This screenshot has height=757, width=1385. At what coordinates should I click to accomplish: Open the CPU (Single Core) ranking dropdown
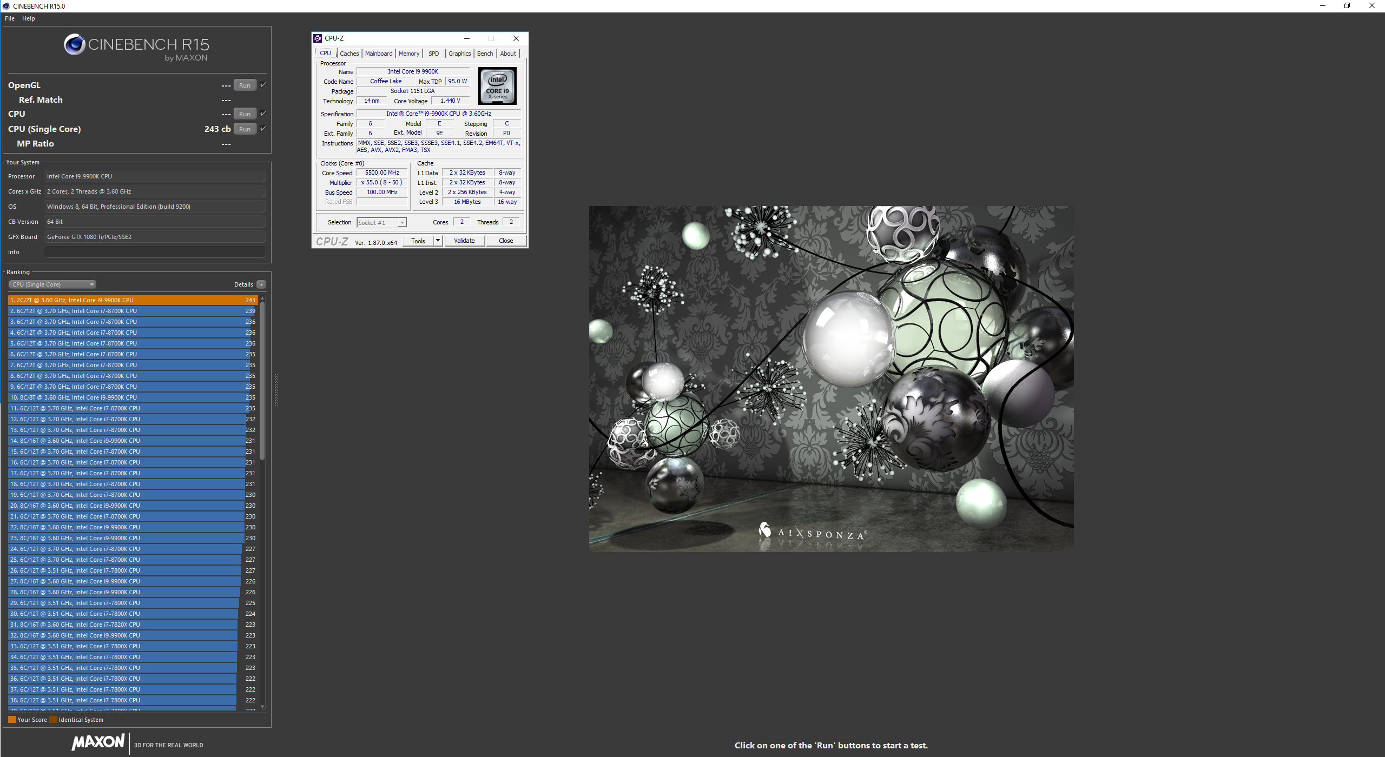click(x=52, y=284)
